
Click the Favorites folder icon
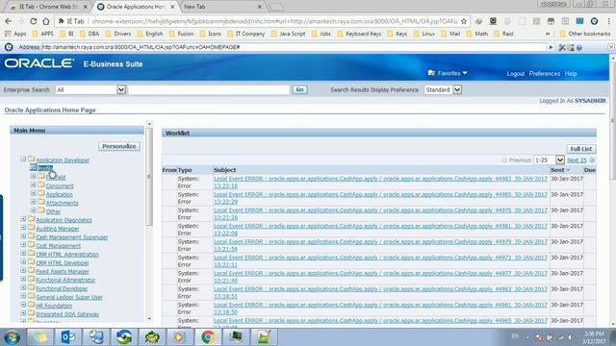431,73
